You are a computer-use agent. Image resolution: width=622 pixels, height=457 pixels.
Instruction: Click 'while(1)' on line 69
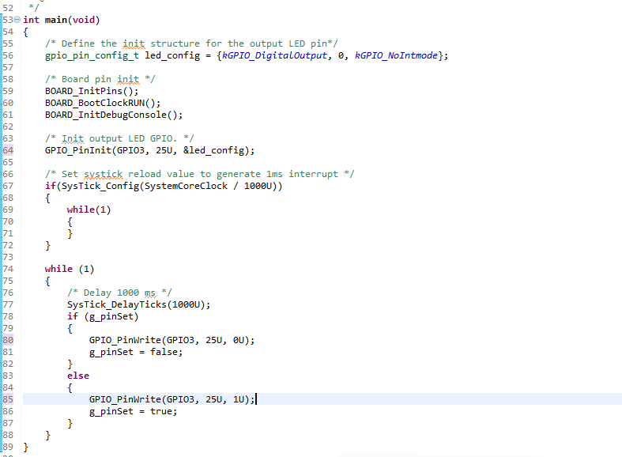89,210
